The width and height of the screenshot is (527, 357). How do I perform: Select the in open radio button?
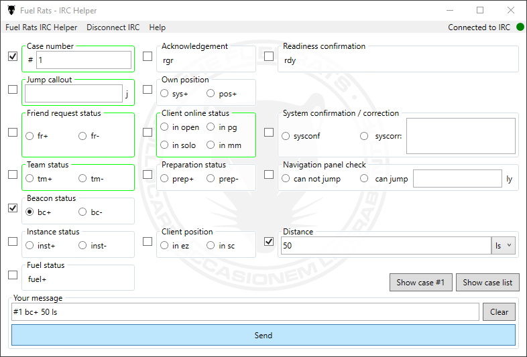click(x=164, y=127)
